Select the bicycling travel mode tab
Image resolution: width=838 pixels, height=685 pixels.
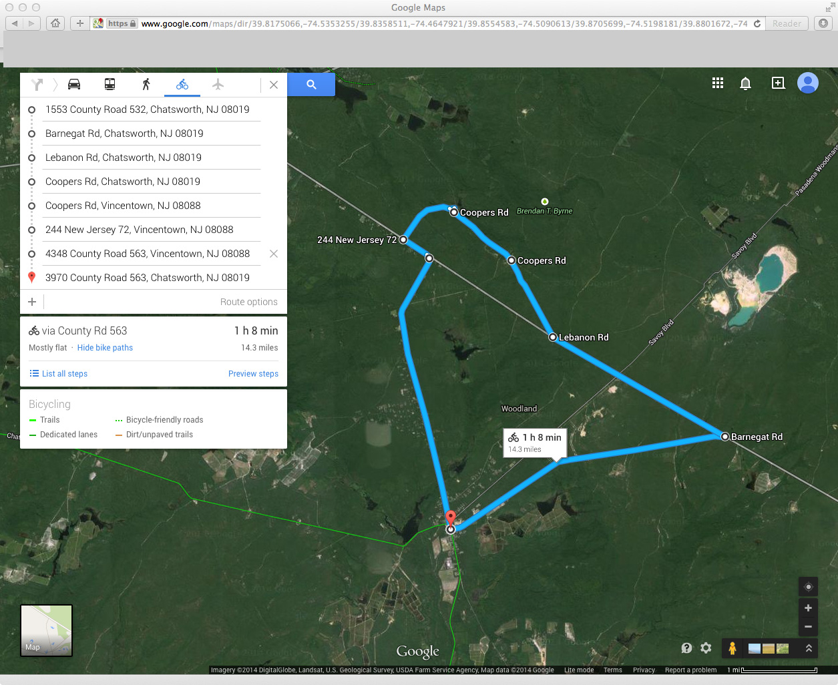[x=182, y=84]
